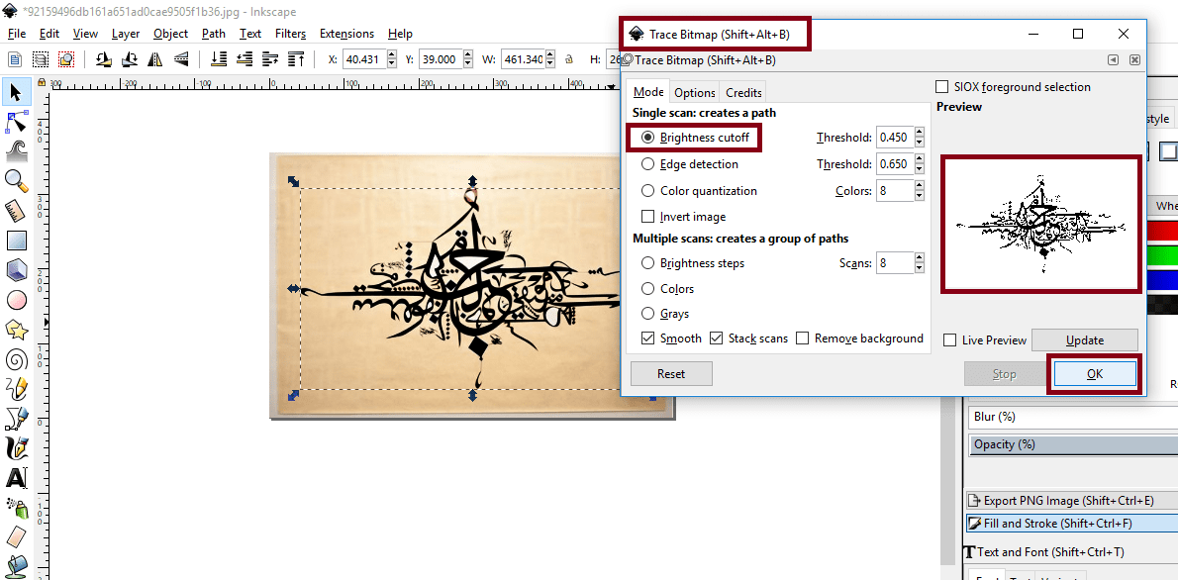Raise selection one step

269,58
